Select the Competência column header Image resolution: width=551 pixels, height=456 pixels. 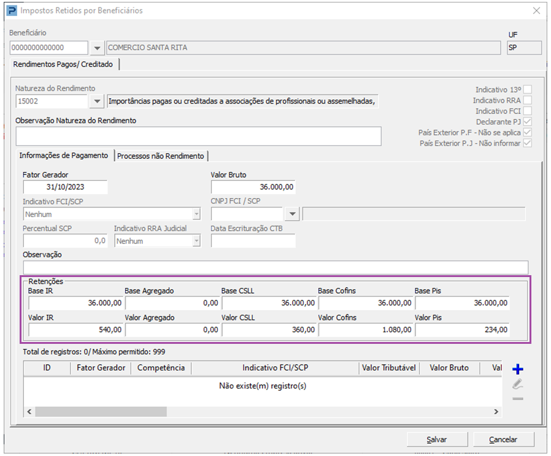click(x=161, y=368)
